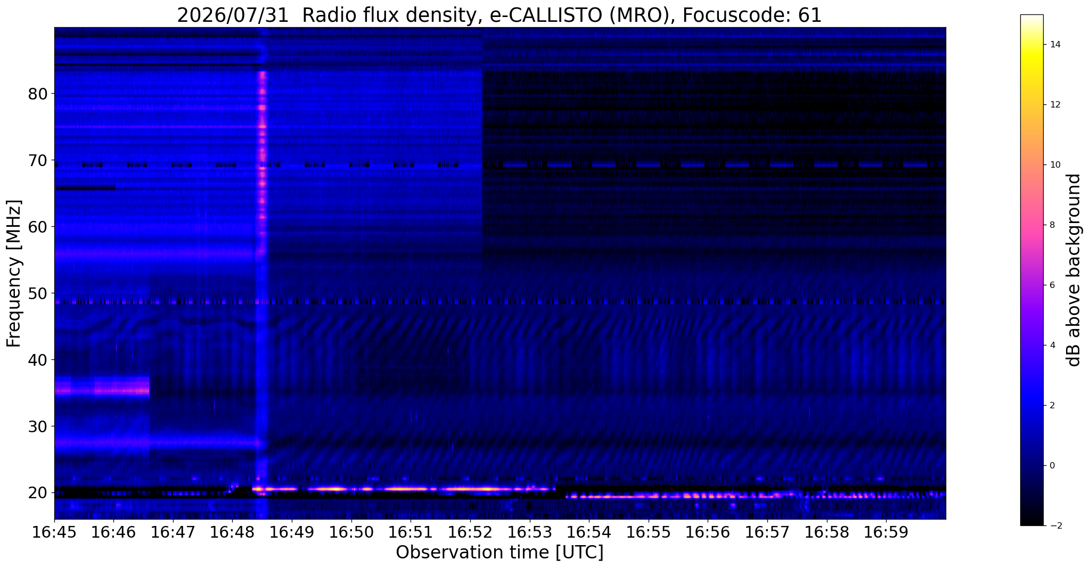Click the 16:53 time axis label
This screenshot has height=568, width=1090.
pyautogui.click(x=529, y=532)
